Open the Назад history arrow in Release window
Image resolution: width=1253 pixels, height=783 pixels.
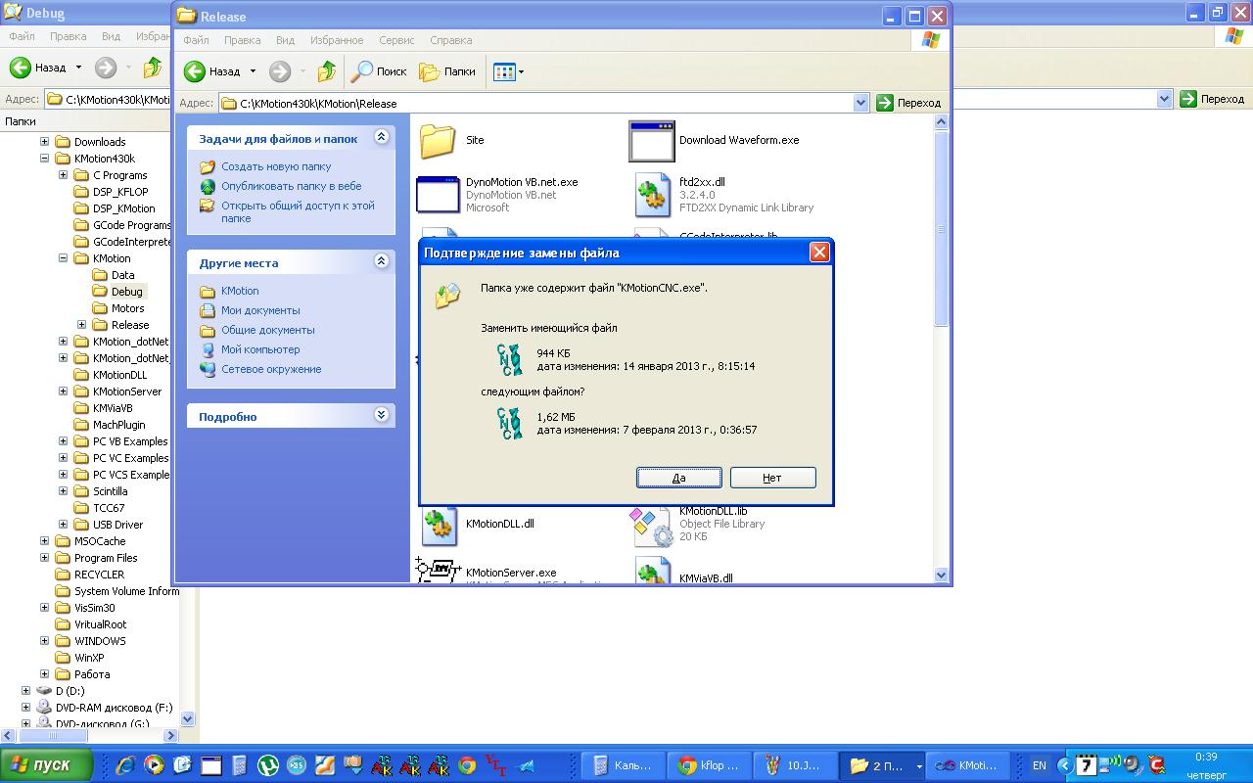point(253,71)
